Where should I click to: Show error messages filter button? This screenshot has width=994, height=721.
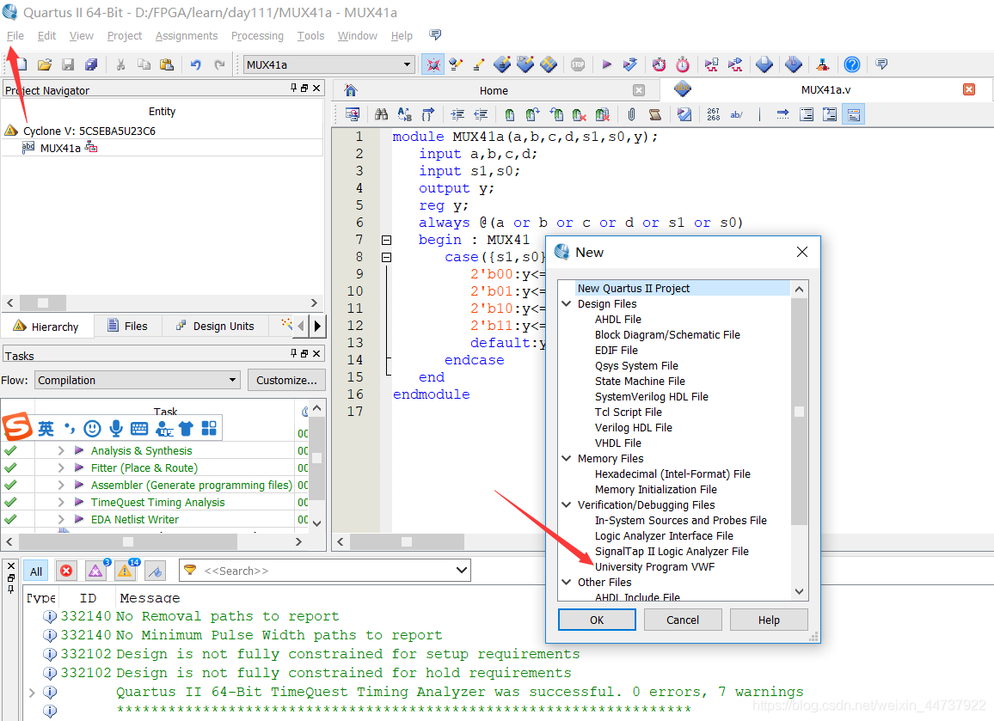pos(66,571)
